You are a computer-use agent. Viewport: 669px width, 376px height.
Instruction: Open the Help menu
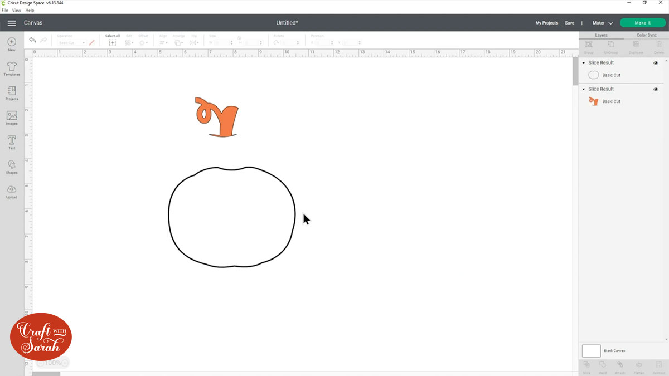pyautogui.click(x=30, y=11)
